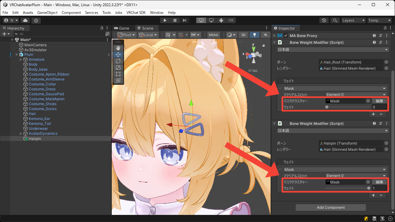Open the GameObject menu

click(47, 13)
